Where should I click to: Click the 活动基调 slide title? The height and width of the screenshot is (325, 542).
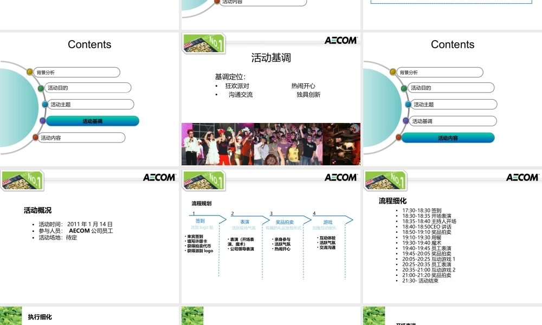pos(271,57)
